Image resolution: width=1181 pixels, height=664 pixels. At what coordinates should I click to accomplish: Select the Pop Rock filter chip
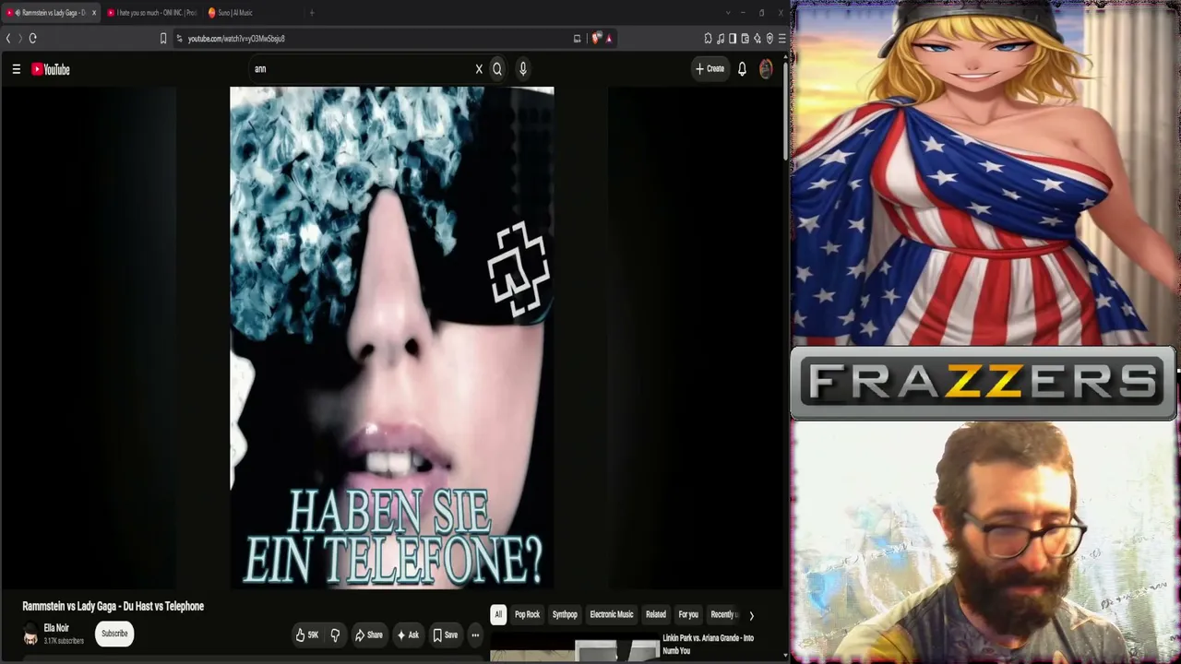click(528, 614)
